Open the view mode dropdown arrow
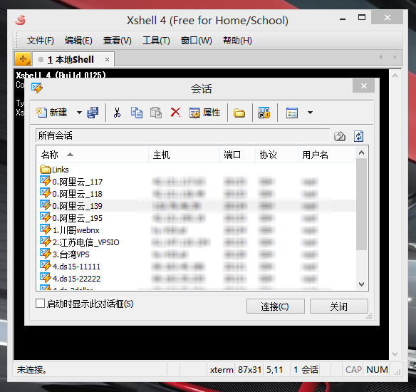Screen dimensions: 416x392 click(x=310, y=113)
